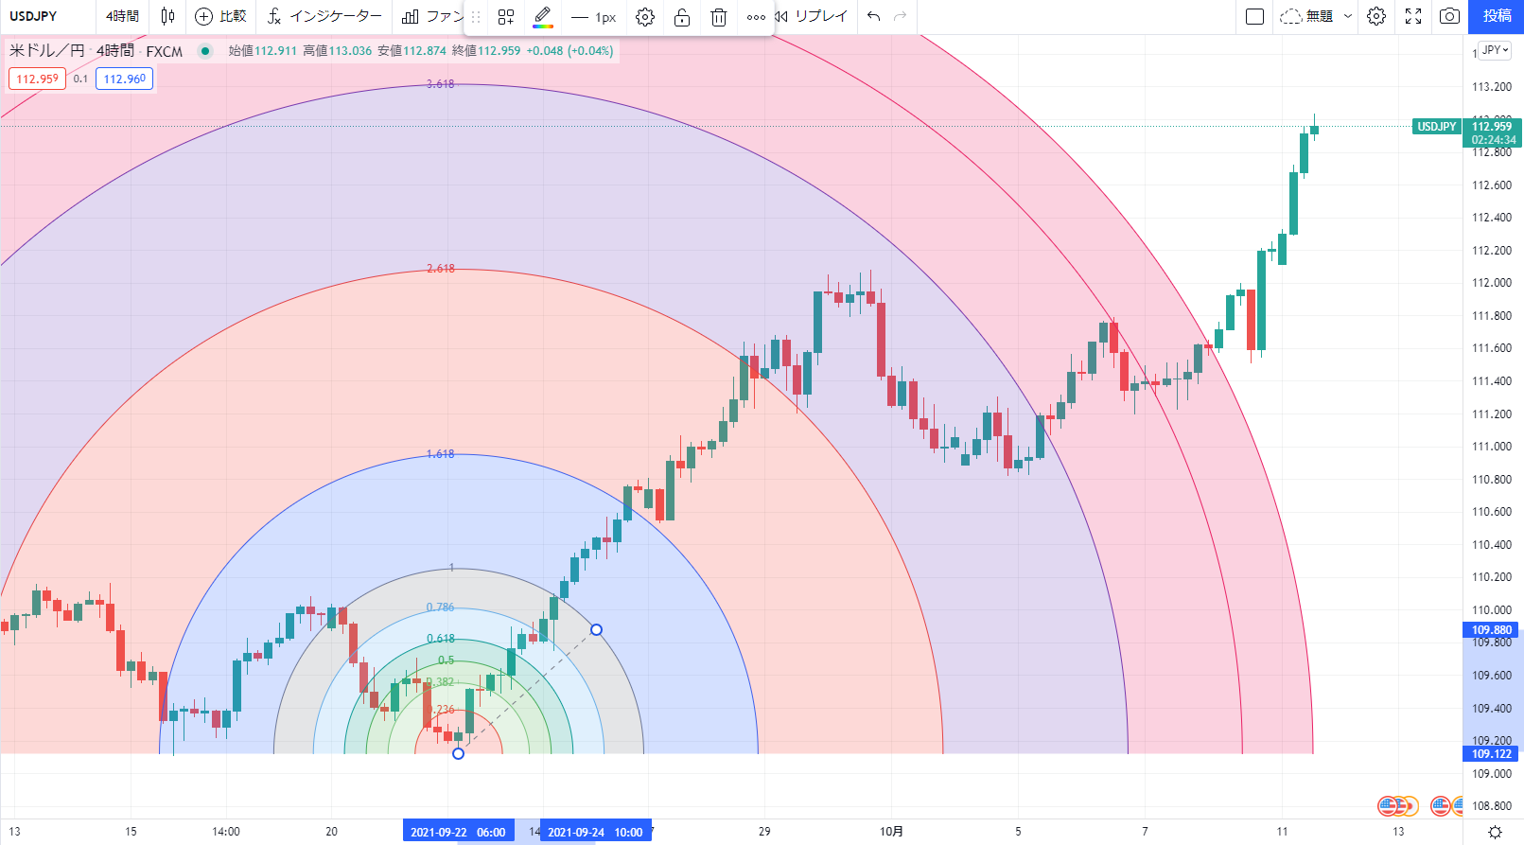
Task: Click the 米ドル/円 symbol title in legend
Action: pyautogui.click(x=46, y=51)
